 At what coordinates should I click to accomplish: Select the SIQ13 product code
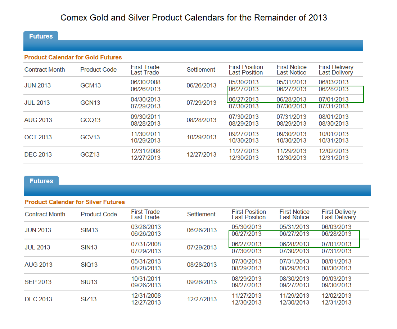pos(89,265)
